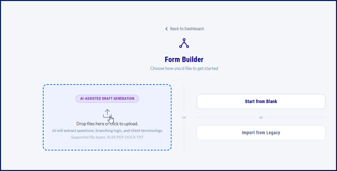The height and width of the screenshot is (171, 337).
Task: Click the PDF file type text
Action: coord(120,137)
